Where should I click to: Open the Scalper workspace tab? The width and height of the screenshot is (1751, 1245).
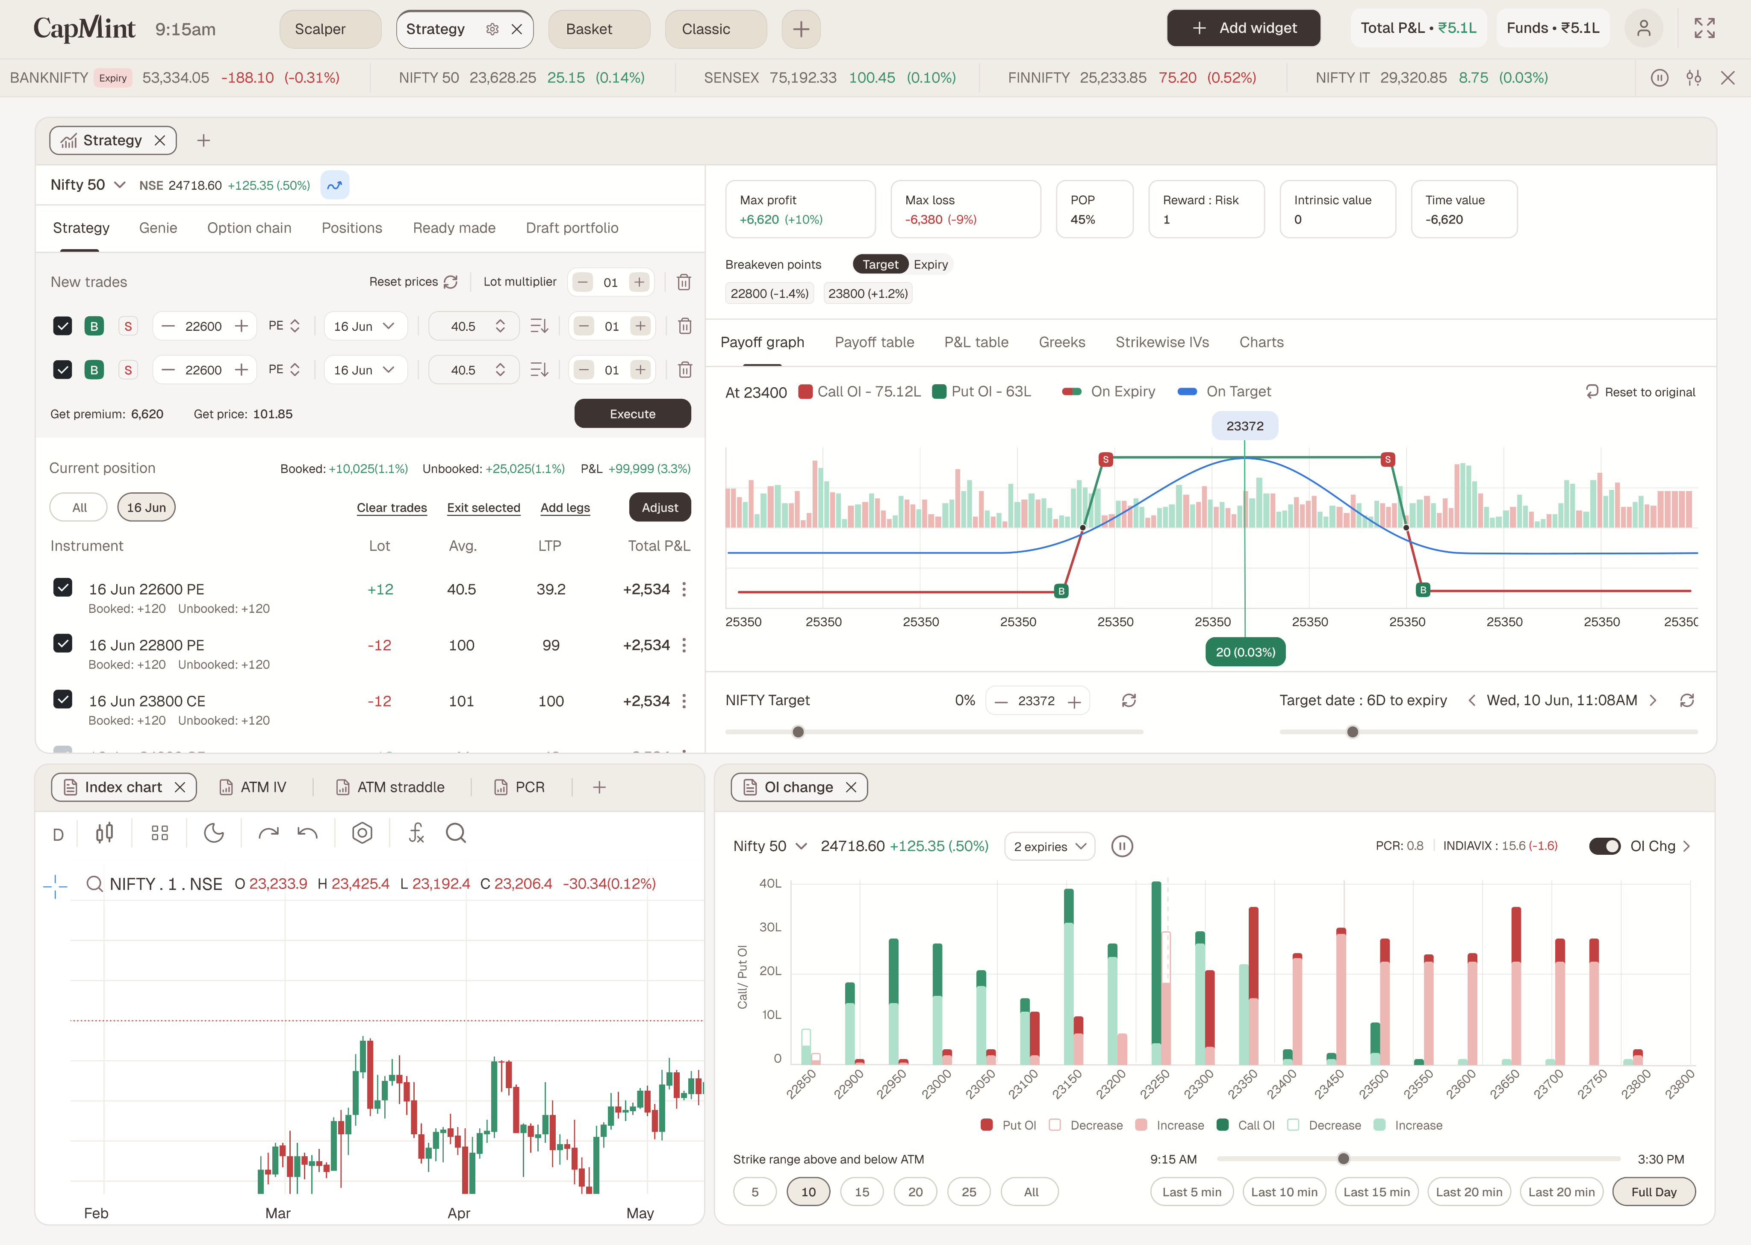330,29
